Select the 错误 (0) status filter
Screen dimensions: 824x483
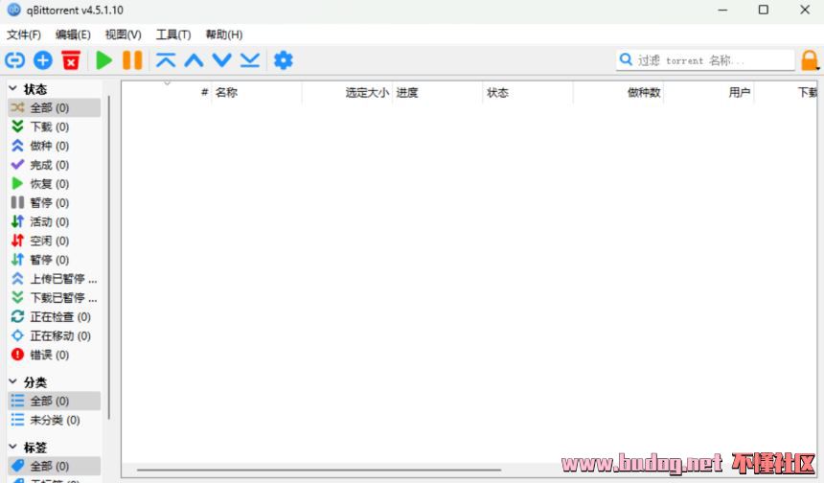point(54,355)
